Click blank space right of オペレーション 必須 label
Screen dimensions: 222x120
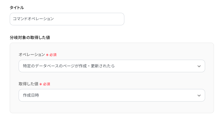[x=129, y=55]
